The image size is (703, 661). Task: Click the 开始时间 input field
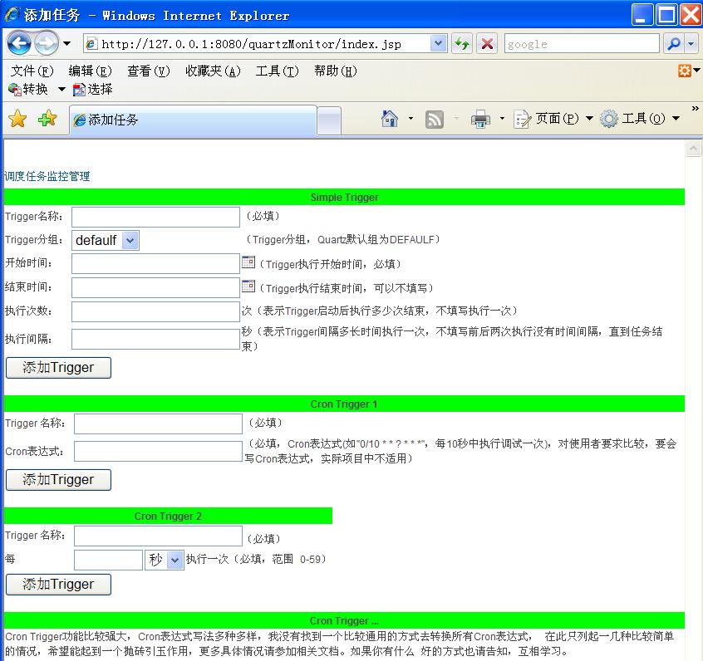(155, 263)
